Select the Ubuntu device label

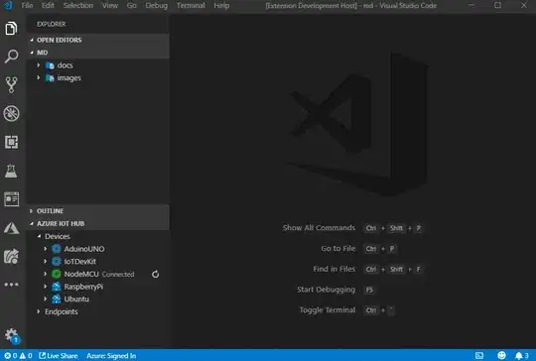tap(76, 300)
